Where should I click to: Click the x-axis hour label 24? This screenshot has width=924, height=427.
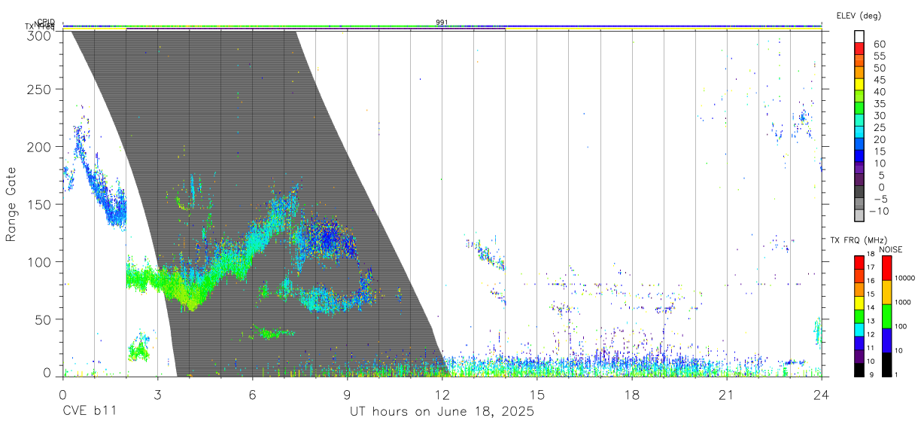[x=821, y=394]
